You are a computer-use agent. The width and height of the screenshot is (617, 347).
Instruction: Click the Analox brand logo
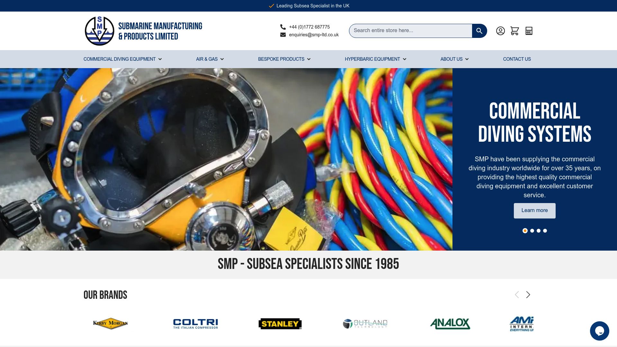[450, 324]
